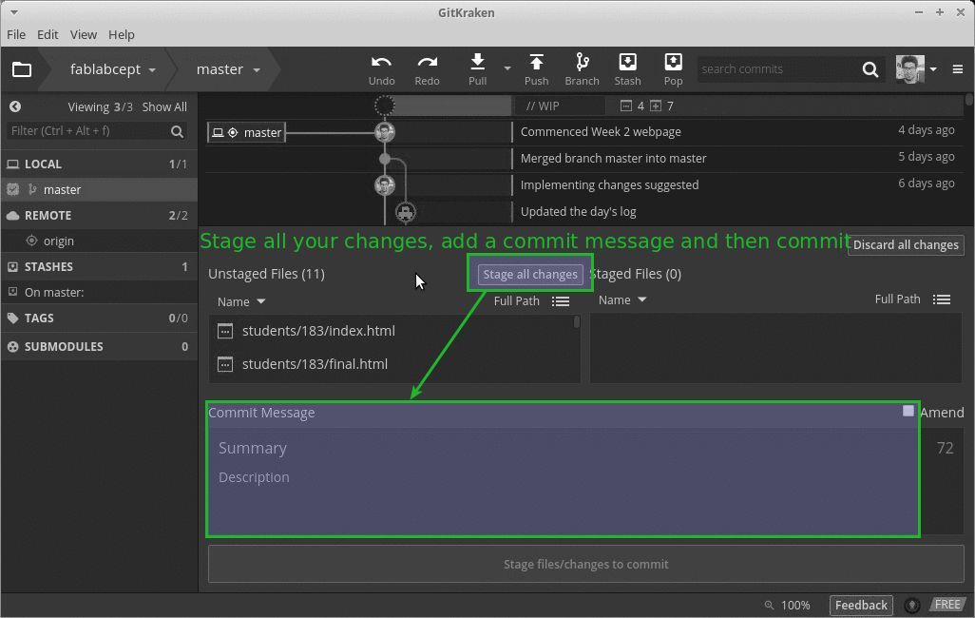The width and height of the screenshot is (975, 618).
Task: Open the hamburger menu icon
Action: coord(958,69)
